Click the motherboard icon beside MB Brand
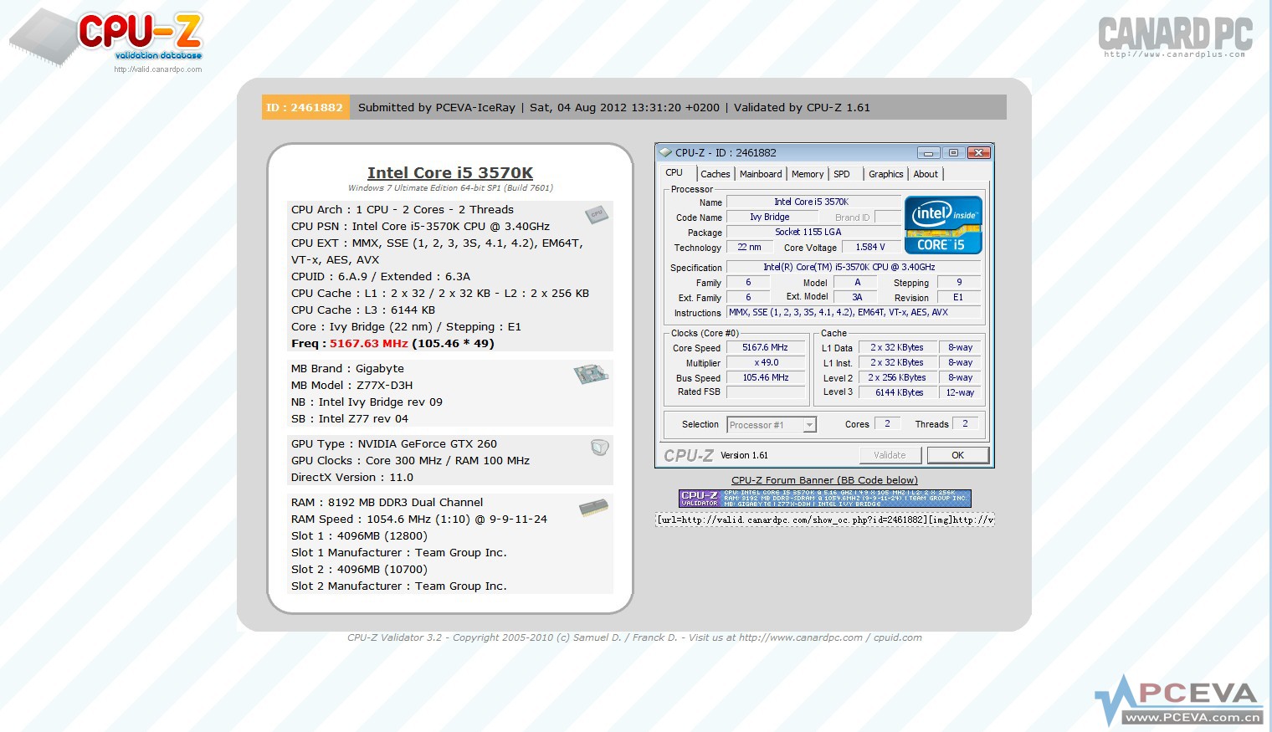This screenshot has width=1272, height=732. [591, 373]
